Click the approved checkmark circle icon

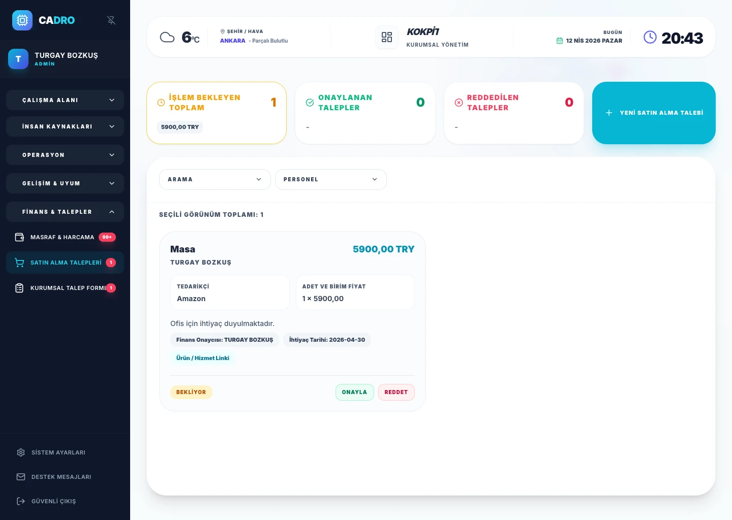[310, 103]
